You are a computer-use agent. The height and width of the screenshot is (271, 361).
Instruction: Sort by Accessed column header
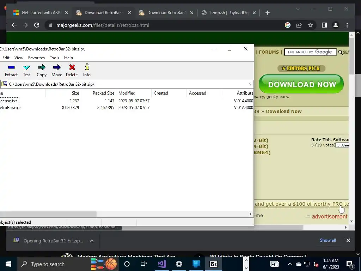pyautogui.click(x=204, y=93)
